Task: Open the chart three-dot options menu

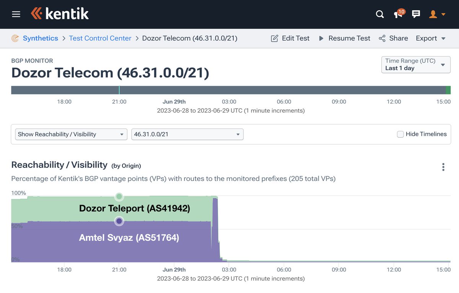Action: [443, 167]
